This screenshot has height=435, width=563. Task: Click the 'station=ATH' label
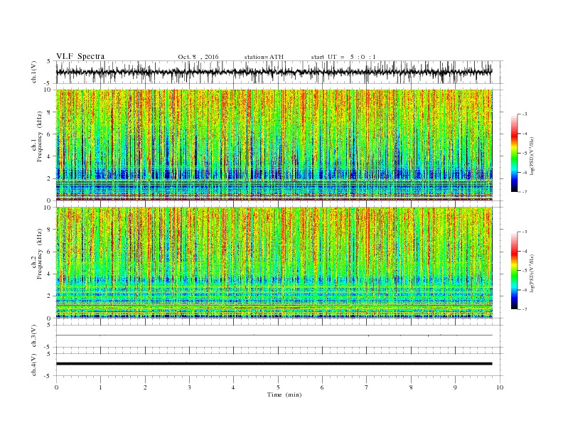click(x=264, y=57)
